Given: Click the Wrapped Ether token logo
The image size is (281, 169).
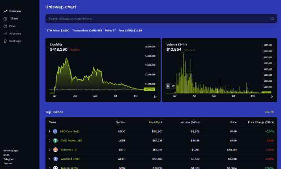Looking at the screenshot, I should (x=56, y=159).
